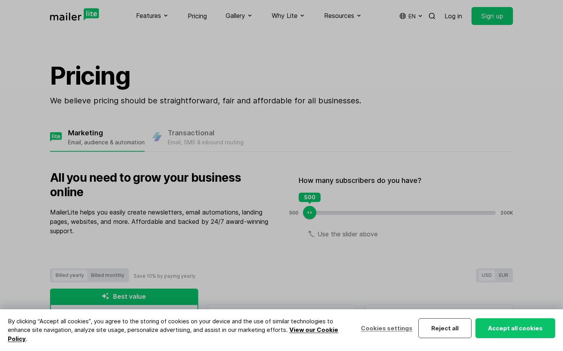This screenshot has width=563, height=351.
Task: Click 'How many subscribers do you have?' text
Action: [x=360, y=181]
